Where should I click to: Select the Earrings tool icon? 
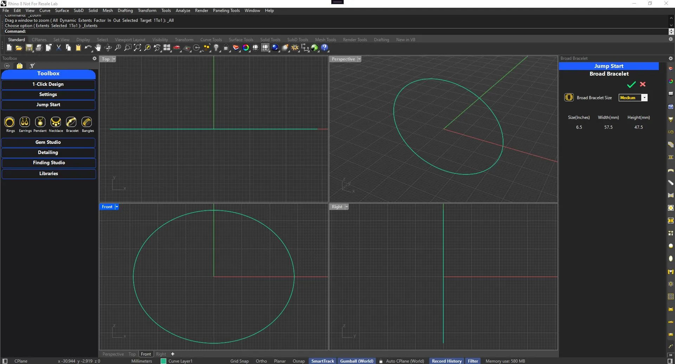coord(25,122)
